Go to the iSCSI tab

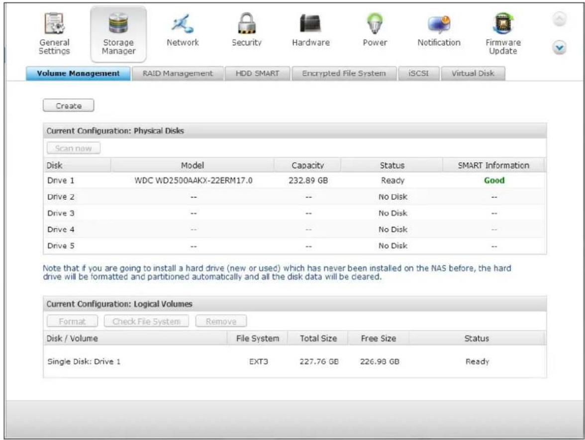(x=419, y=74)
